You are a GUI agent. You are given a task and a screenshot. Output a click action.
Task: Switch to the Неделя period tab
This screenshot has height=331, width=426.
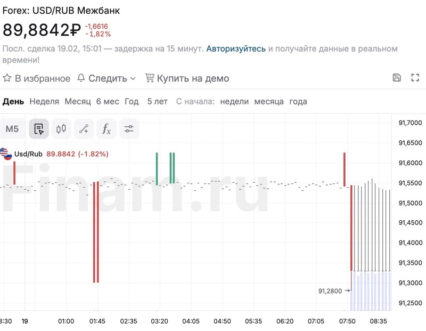coord(44,101)
